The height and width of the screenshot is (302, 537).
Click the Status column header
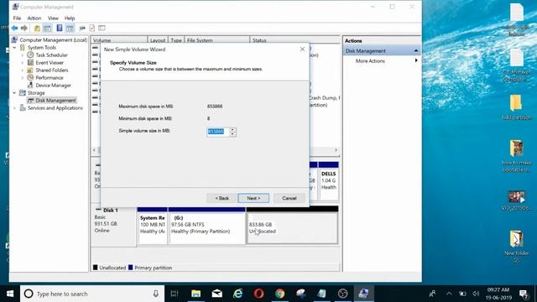(295, 40)
